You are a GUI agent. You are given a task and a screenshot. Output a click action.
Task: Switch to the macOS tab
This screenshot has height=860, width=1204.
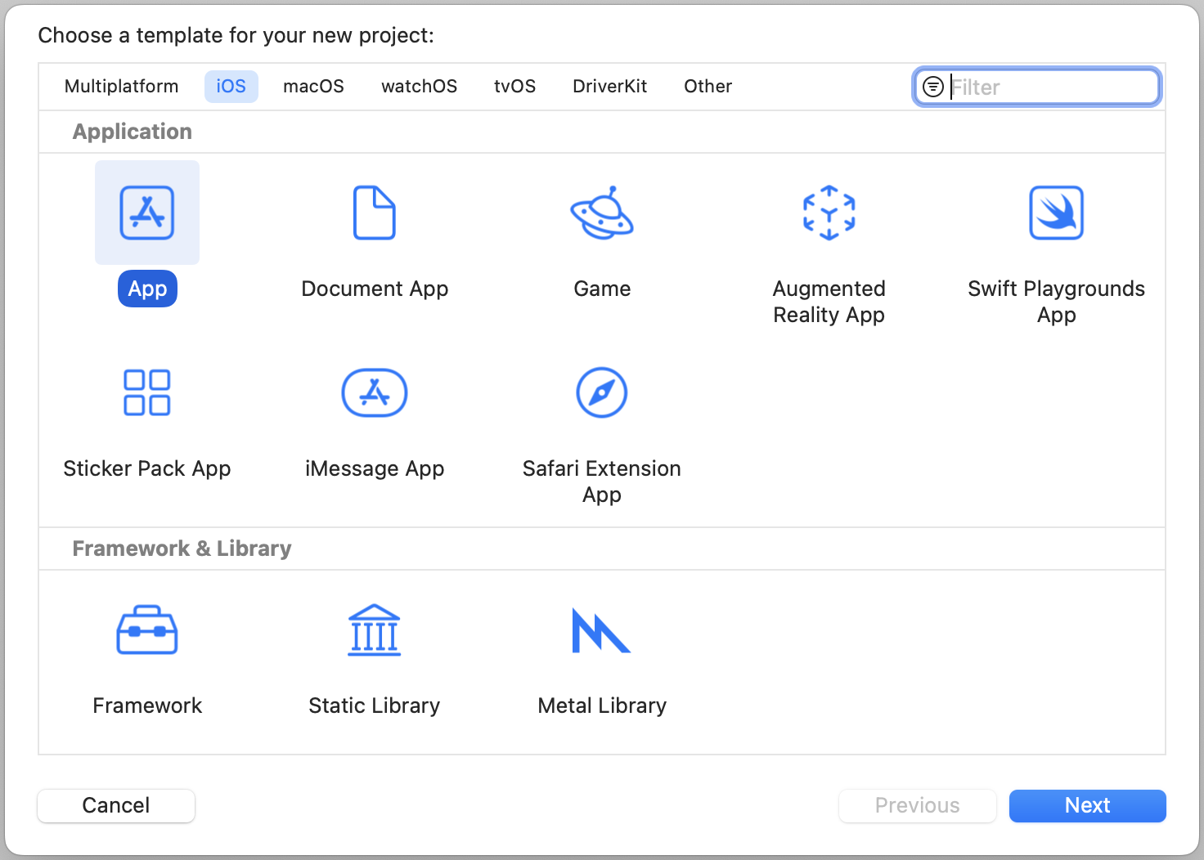click(x=313, y=86)
